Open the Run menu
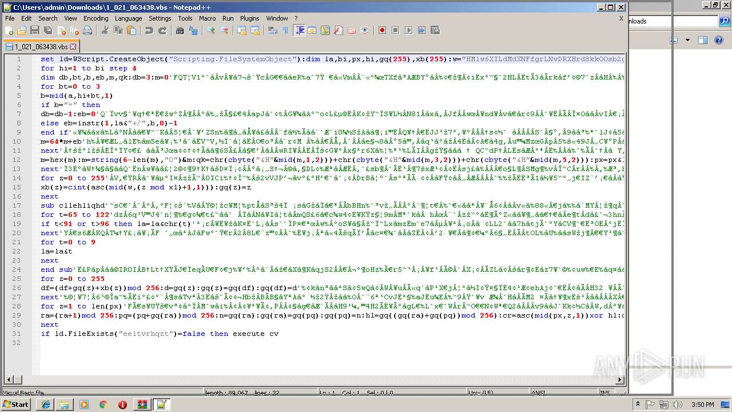 228,18
